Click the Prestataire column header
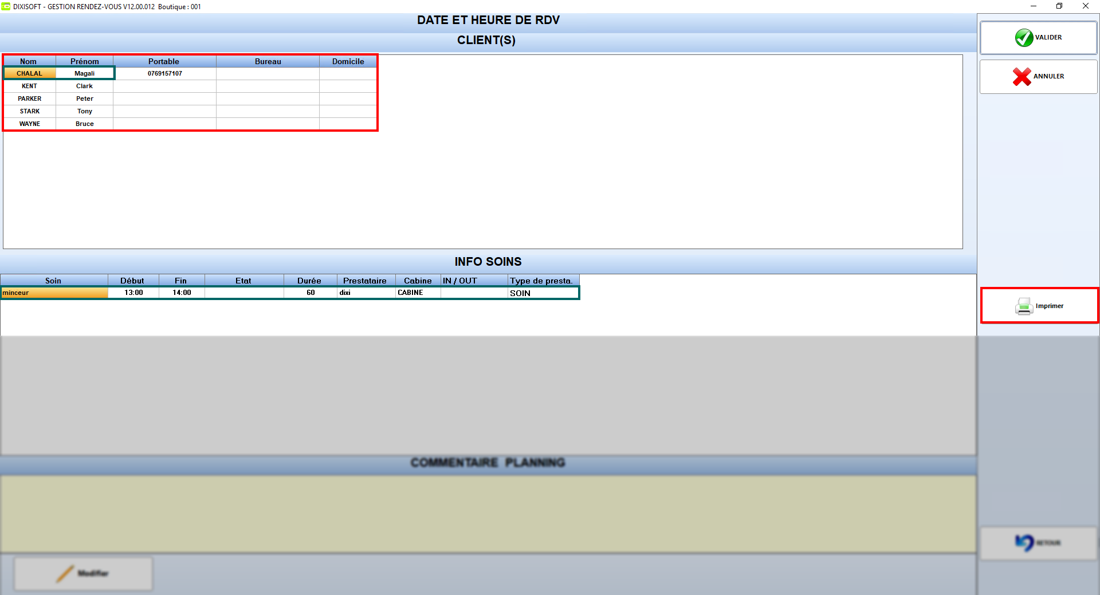 (x=366, y=281)
